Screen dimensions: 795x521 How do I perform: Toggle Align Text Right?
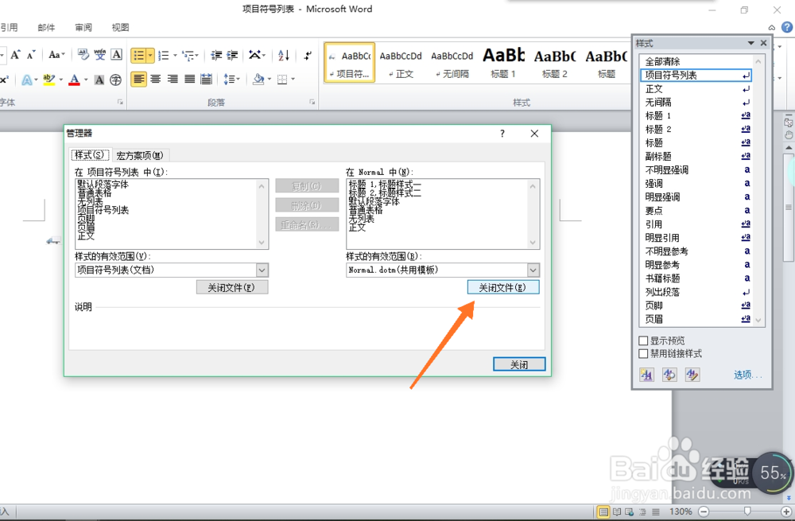(x=173, y=79)
